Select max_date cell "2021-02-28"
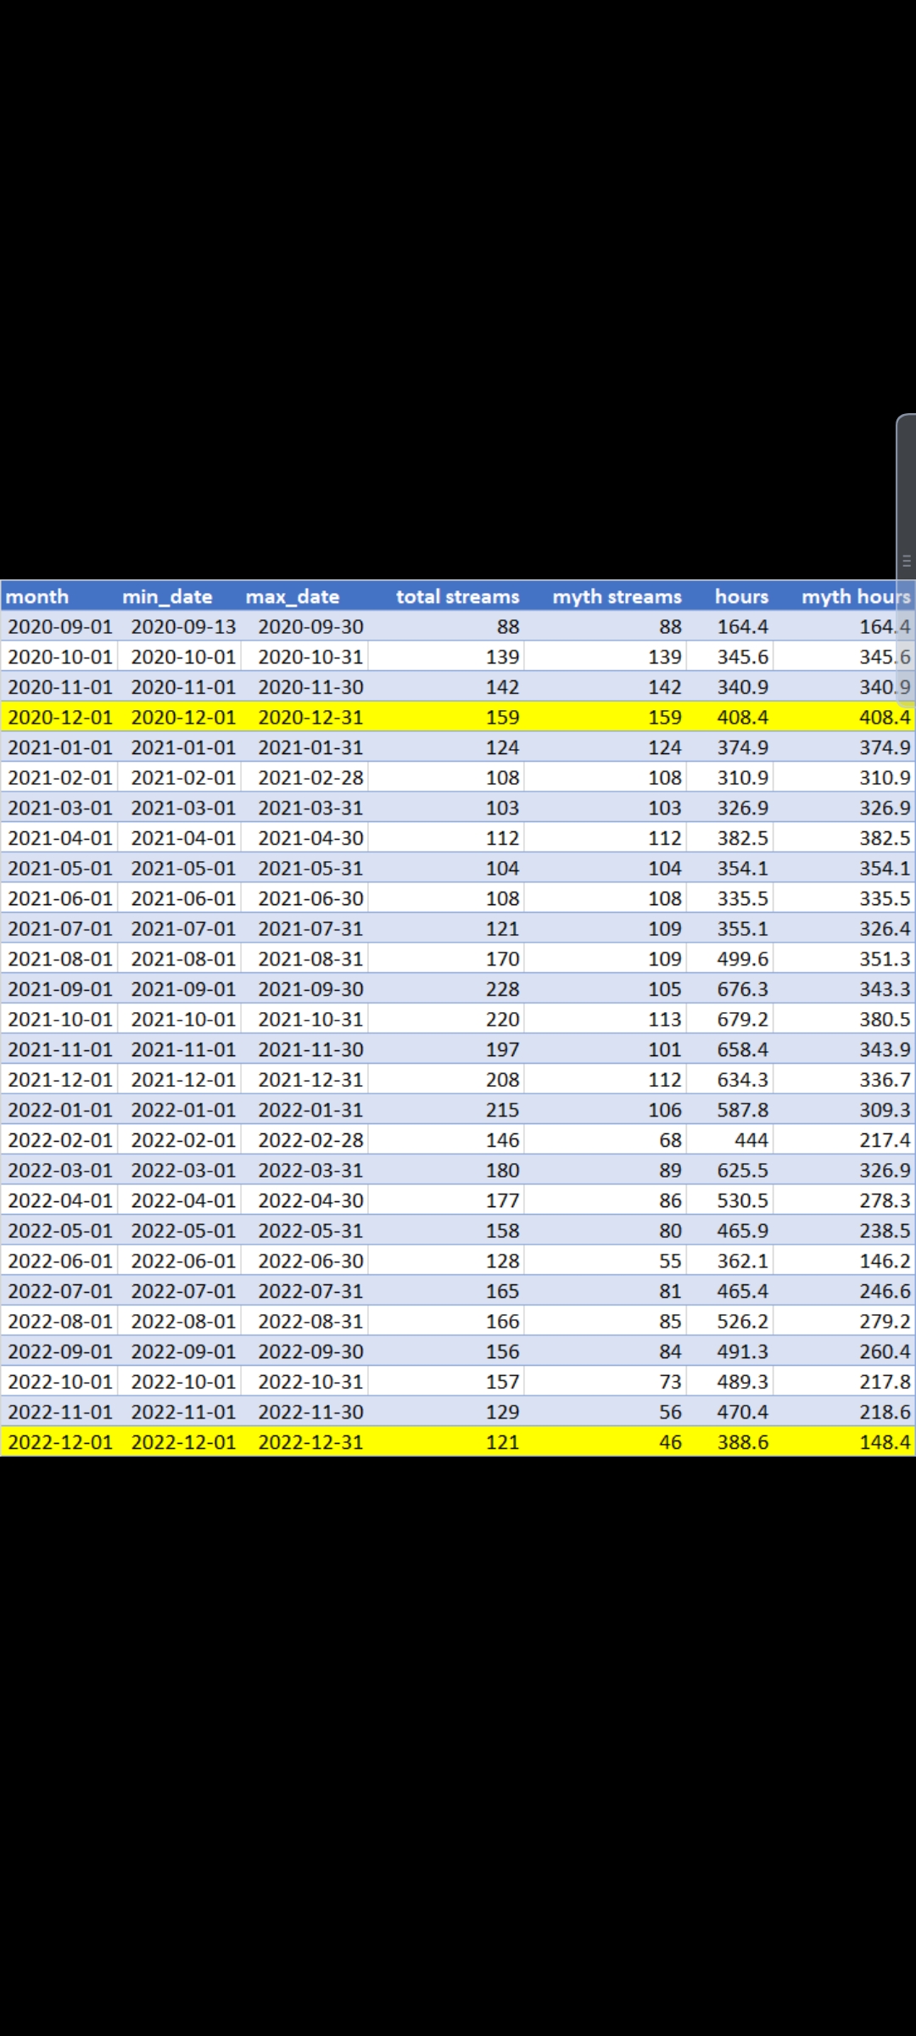 click(x=310, y=777)
